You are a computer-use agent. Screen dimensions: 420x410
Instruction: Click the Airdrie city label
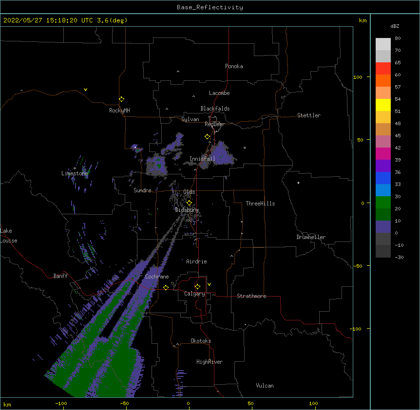tap(197, 261)
